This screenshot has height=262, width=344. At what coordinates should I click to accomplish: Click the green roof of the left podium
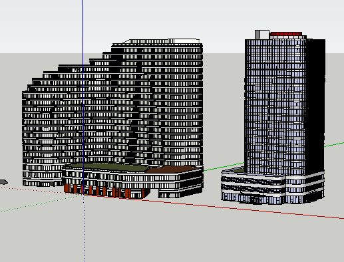click(106, 167)
